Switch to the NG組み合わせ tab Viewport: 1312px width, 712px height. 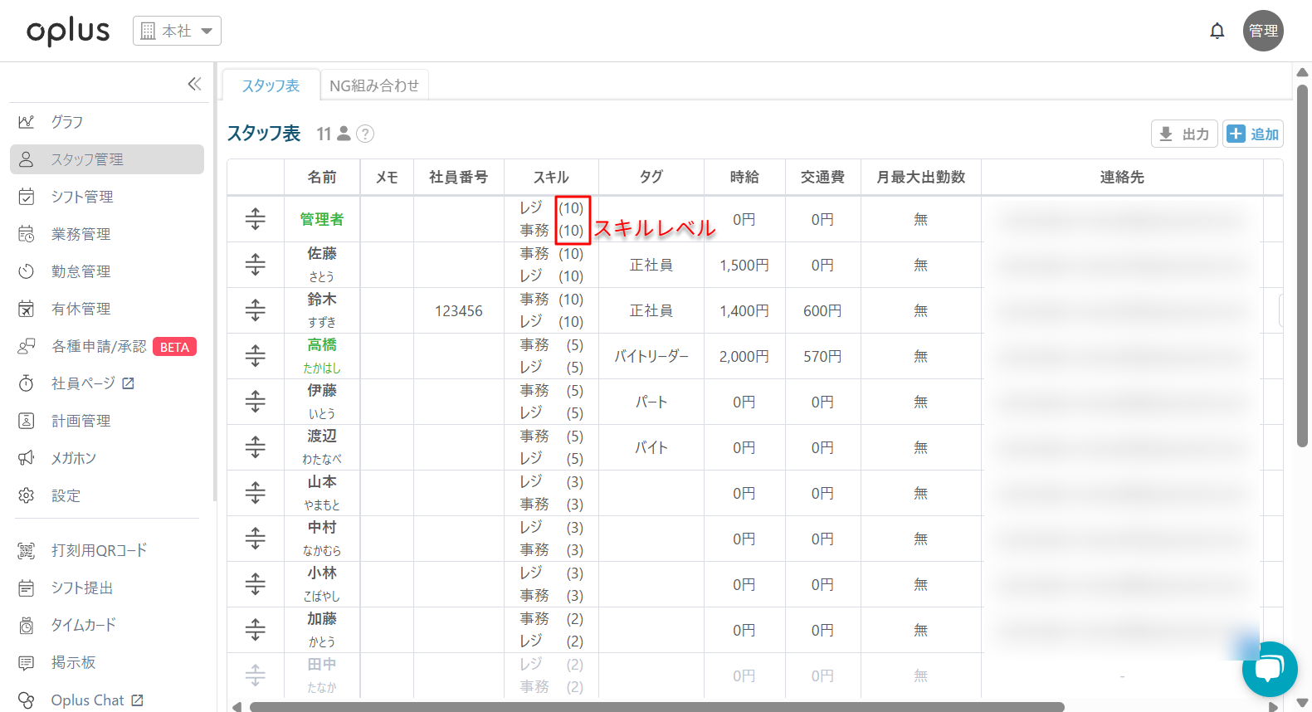[x=374, y=85]
